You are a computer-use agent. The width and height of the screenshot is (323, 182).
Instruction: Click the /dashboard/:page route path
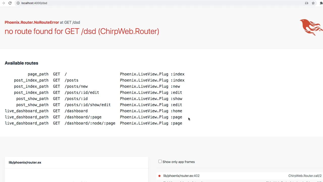point(83,117)
